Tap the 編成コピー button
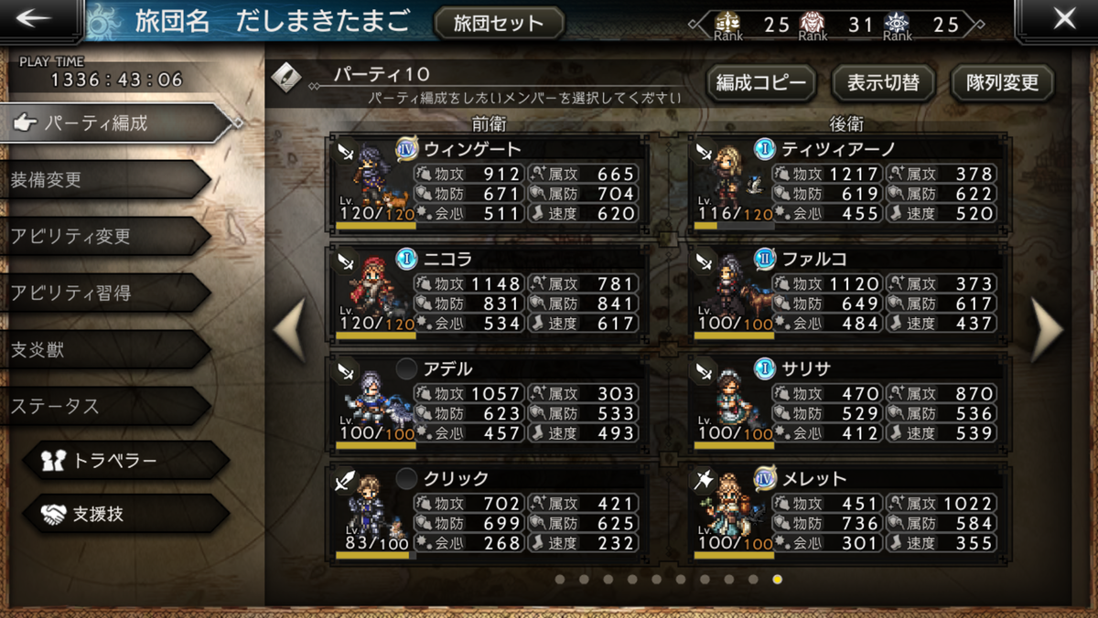 pos(761,83)
